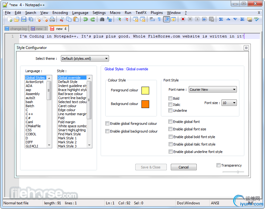Click the Print toolbar icon
265x209 pixels.
click(52, 19)
